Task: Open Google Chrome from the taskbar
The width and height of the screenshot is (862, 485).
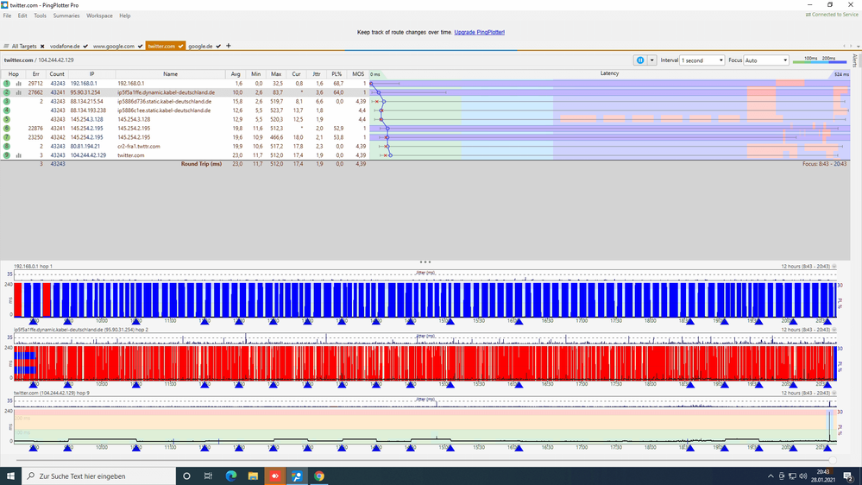Action: [x=319, y=476]
